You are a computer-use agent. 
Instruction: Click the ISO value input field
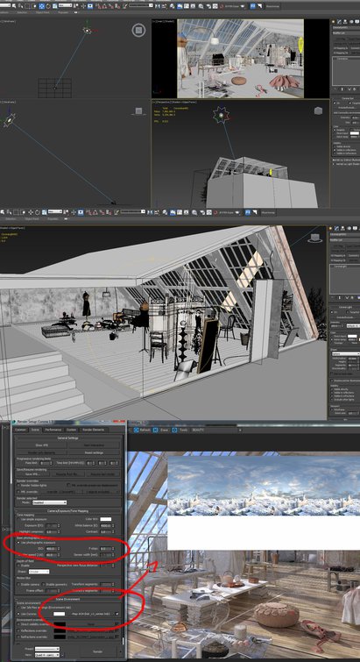[51, 548]
